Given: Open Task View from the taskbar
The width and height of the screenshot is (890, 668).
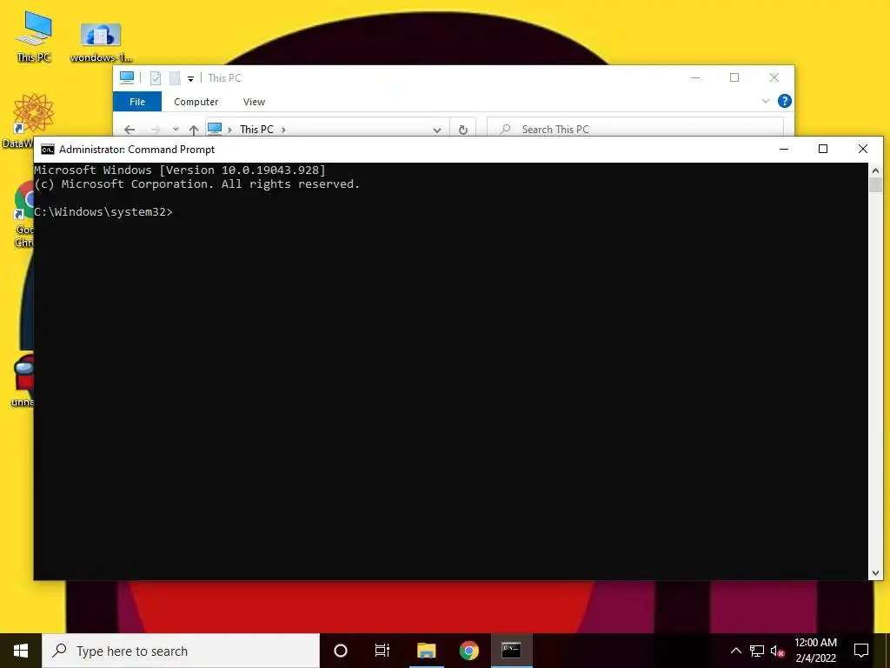Looking at the screenshot, I should (382, 651).
